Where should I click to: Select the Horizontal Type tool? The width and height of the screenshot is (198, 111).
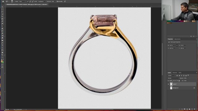pos(2,45)
